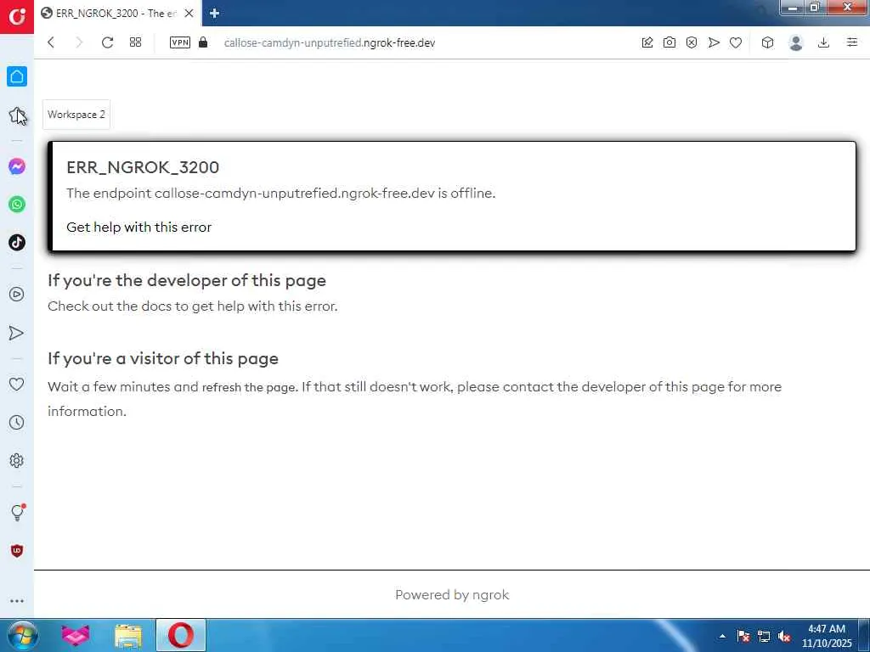This screenshot has height=652, width=870.
Task: Click the Home icon in sidebar
Action: (17, 76)
